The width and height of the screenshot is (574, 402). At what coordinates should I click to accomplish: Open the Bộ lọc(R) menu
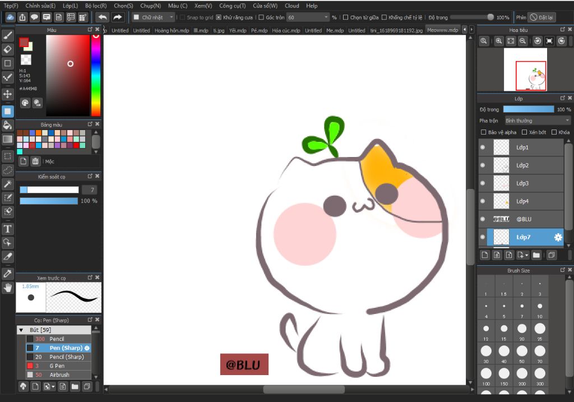tap(96, 6)
